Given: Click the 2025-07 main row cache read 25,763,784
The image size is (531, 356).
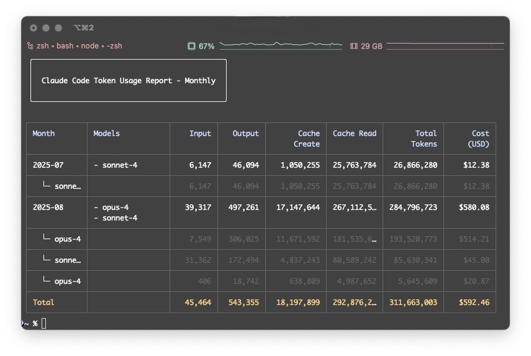Looking at the screenshot, I should pyautogui.click(x=355, y=165).
